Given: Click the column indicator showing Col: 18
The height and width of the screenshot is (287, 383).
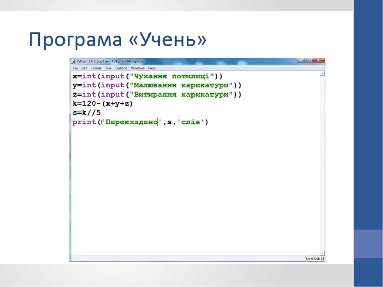Looking at the screenshot, I should point(320,258).
